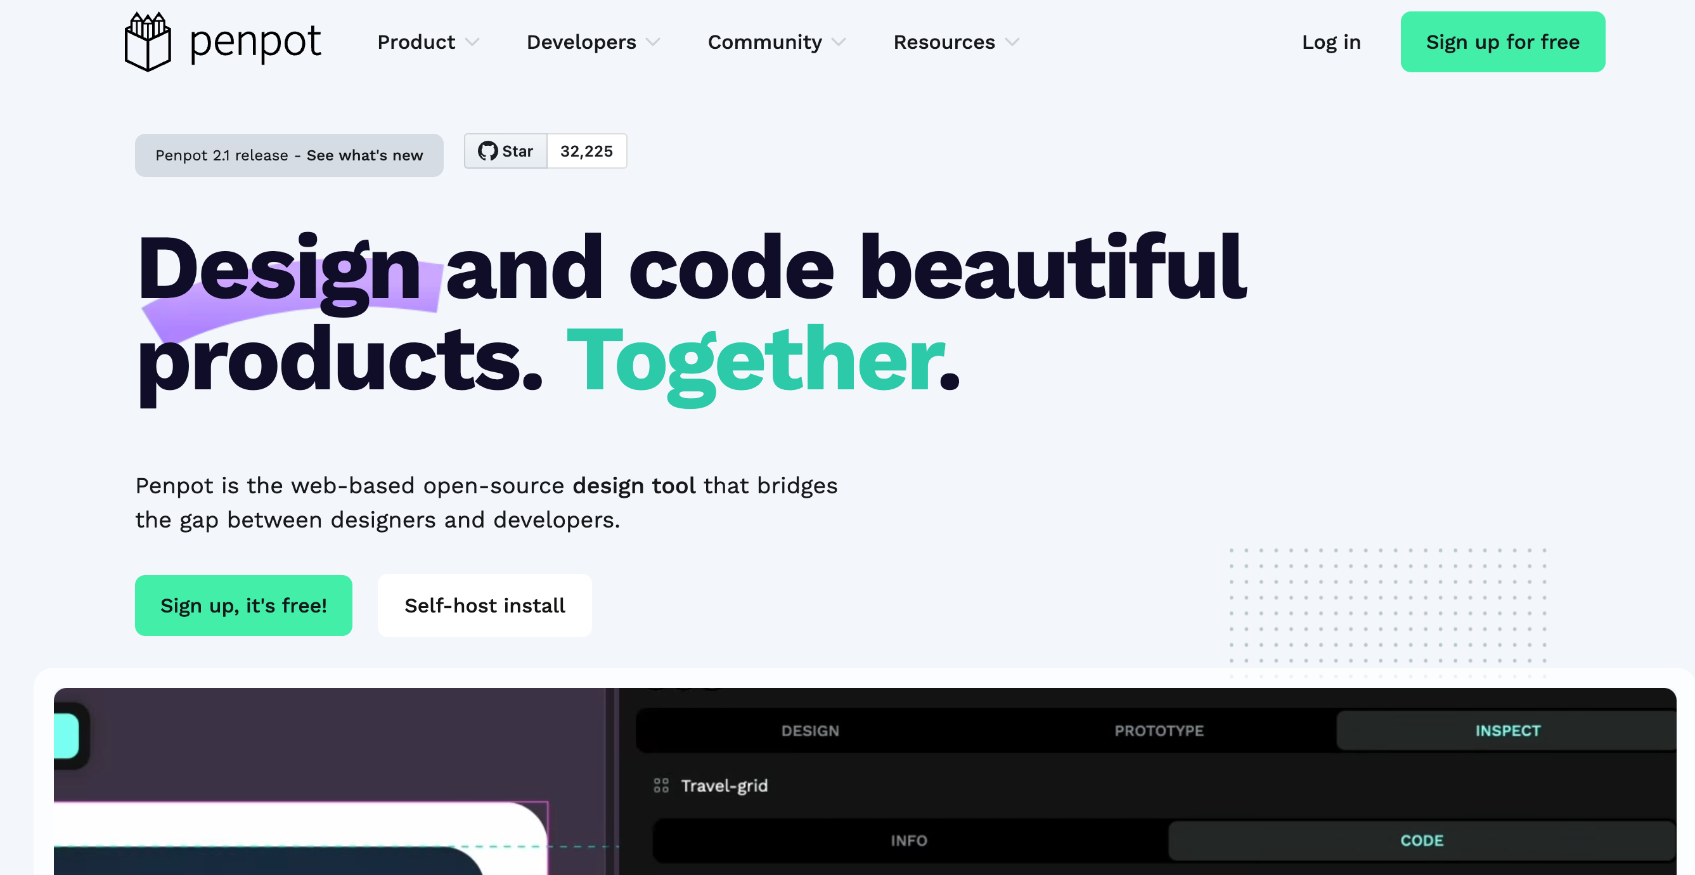Select the INSPECT tab in editor

point(1507,730)
